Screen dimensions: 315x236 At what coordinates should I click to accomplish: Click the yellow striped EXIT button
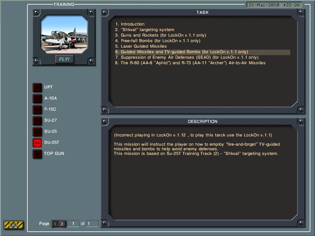[14, 225]
